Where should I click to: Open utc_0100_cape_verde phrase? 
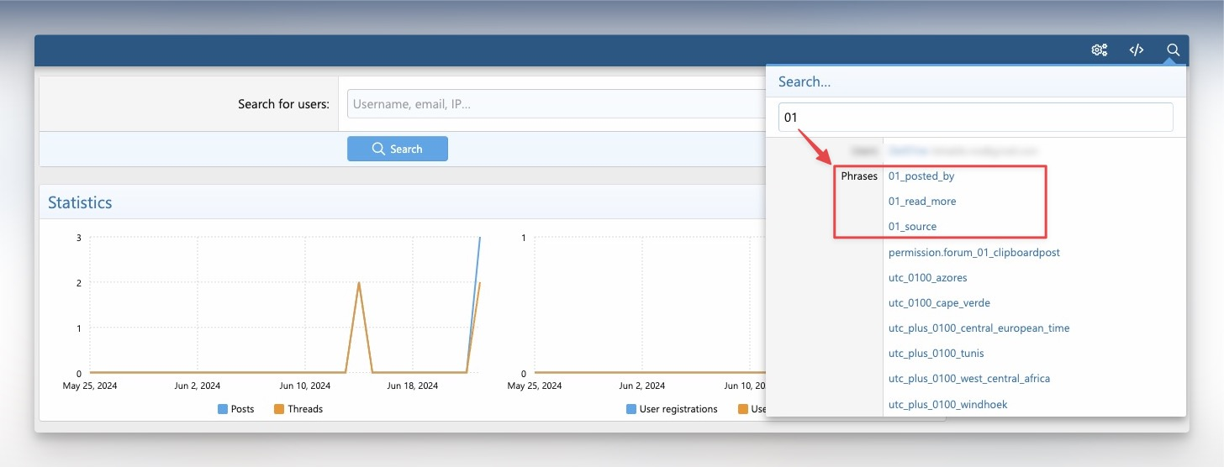(x=933, y=303)
